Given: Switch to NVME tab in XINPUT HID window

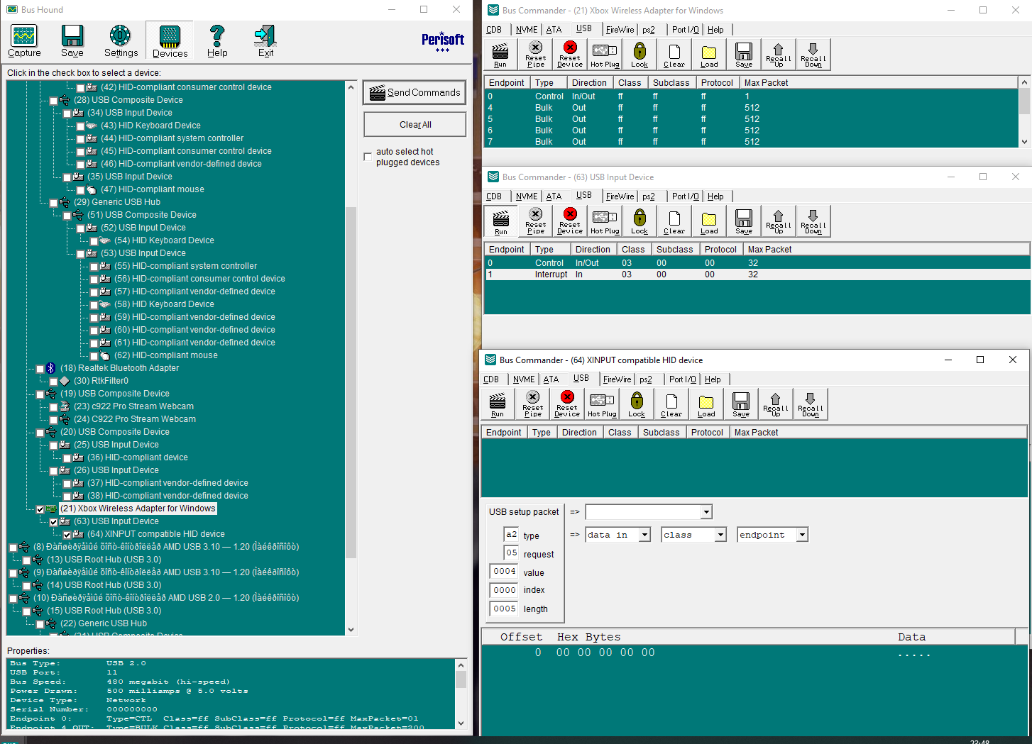Looking at the screenshot, I should click(524, 379).
